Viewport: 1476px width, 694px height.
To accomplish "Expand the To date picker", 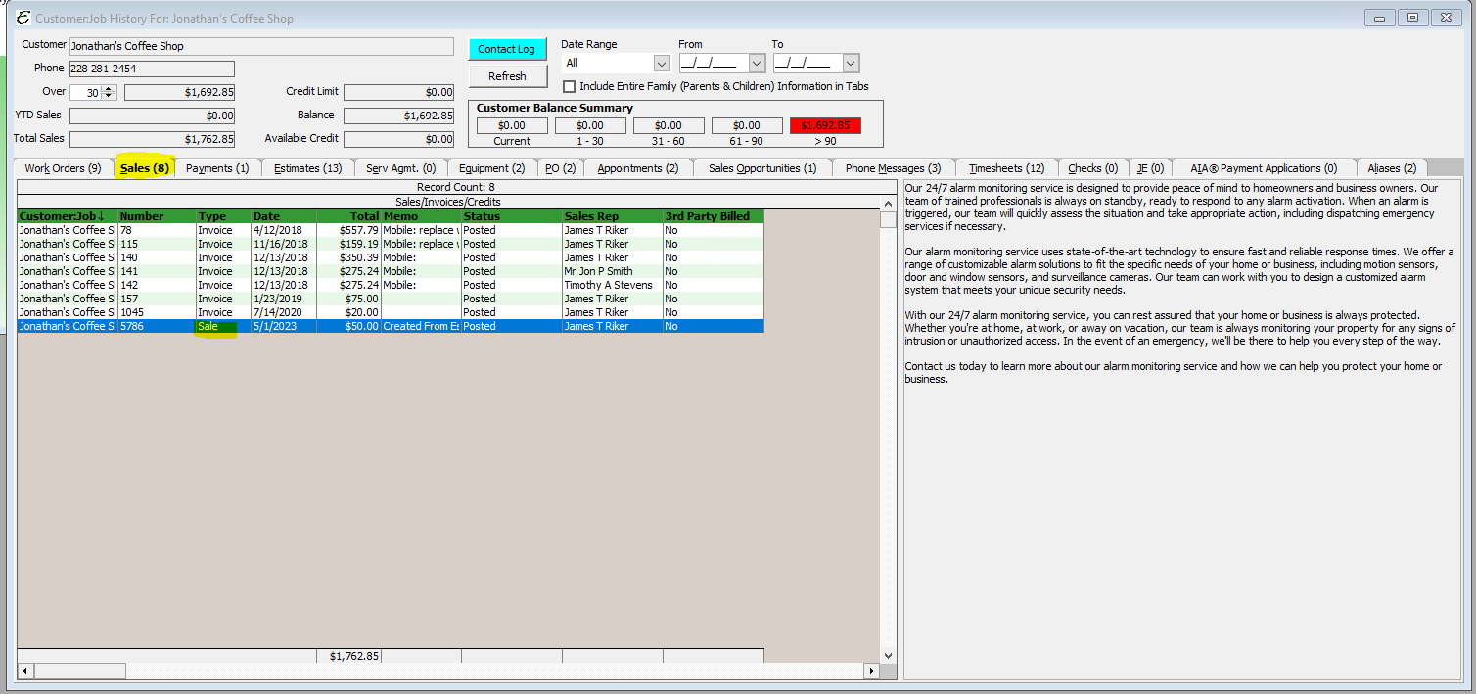I will 850,63.
